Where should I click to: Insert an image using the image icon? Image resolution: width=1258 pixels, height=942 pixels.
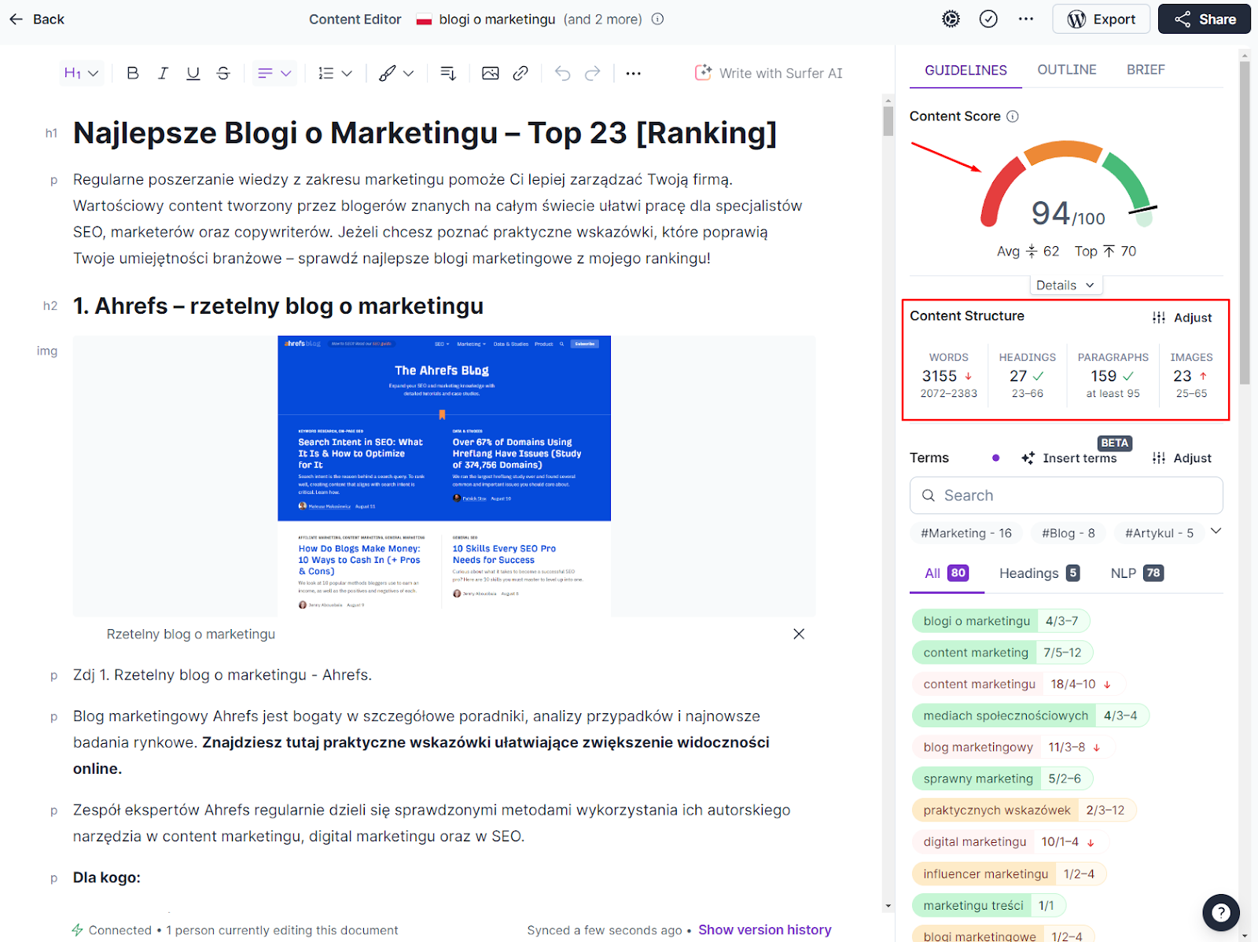(x=490, y=73)
